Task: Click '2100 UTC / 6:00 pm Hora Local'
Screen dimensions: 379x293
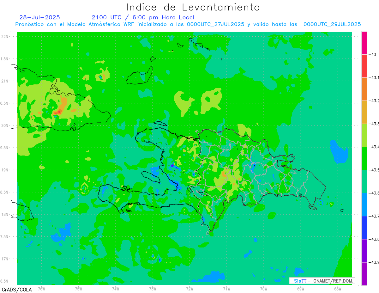Action: 143,17
